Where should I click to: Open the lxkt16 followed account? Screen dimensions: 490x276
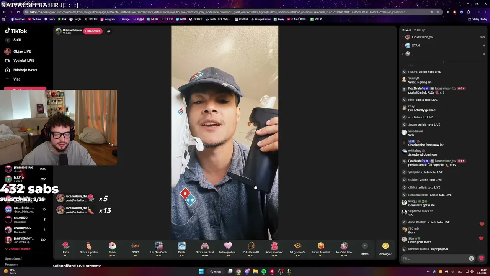click(x=25, y=179)
